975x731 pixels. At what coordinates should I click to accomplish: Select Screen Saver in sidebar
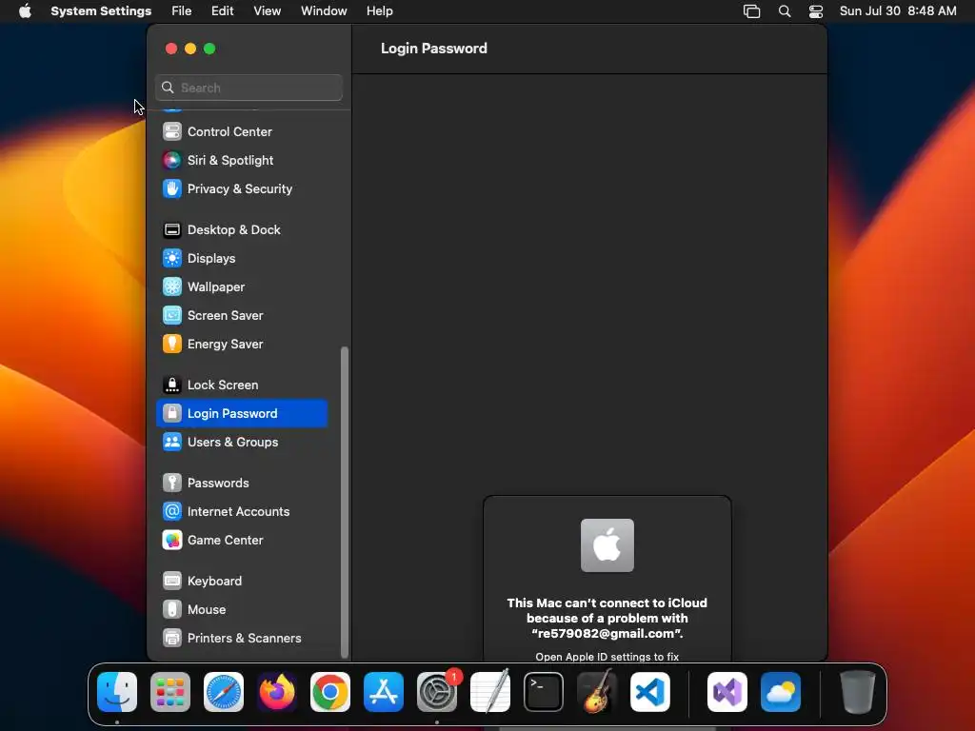242,316
